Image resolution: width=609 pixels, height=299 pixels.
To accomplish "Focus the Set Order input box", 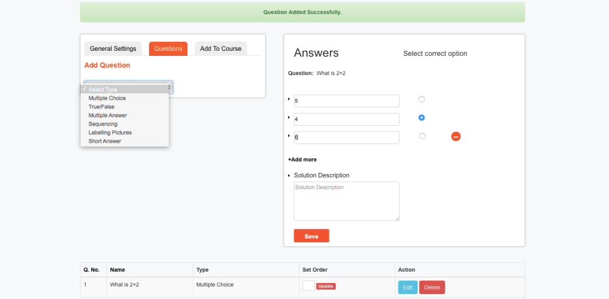I will click(x=308, y=286).
